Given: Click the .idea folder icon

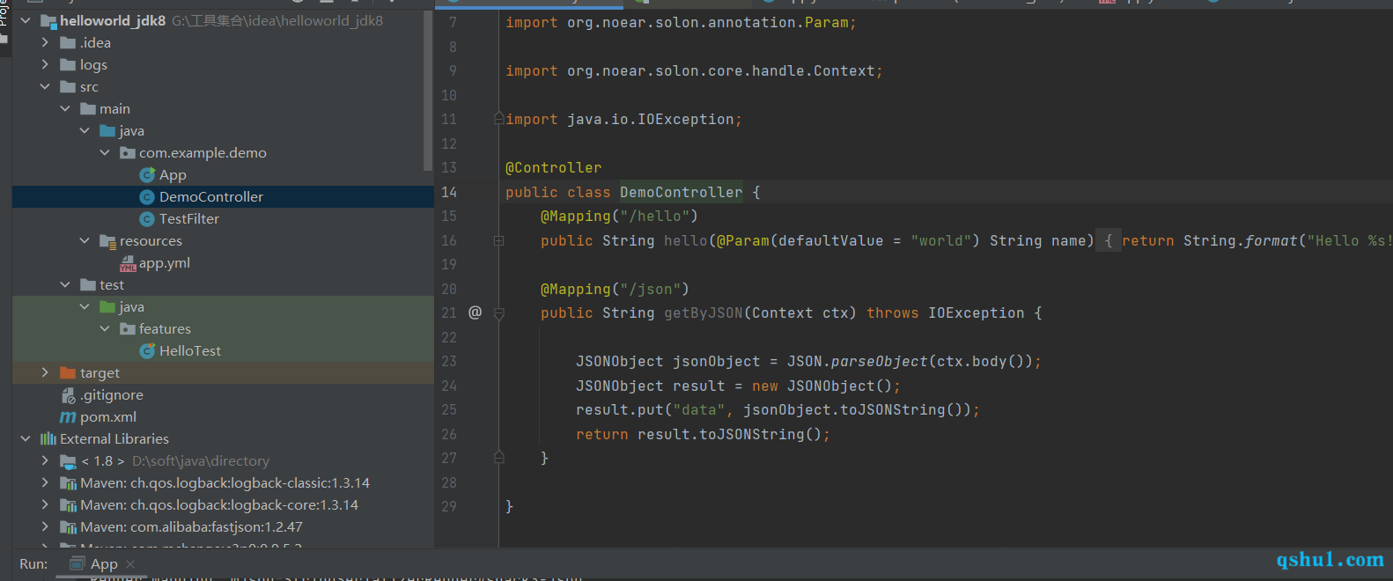Looking at the screenshot, I should click(68, 43).
